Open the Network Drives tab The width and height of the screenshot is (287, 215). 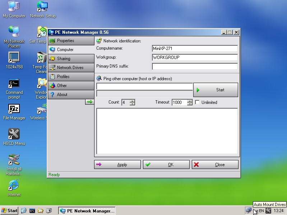point(71,68)
